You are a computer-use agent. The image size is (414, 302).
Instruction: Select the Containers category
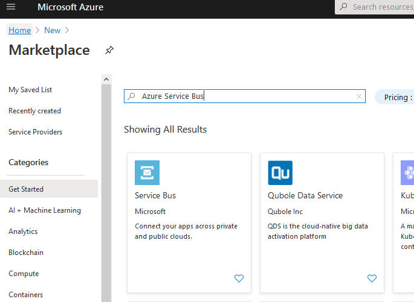pyautogui.click(x=25, y=295)
